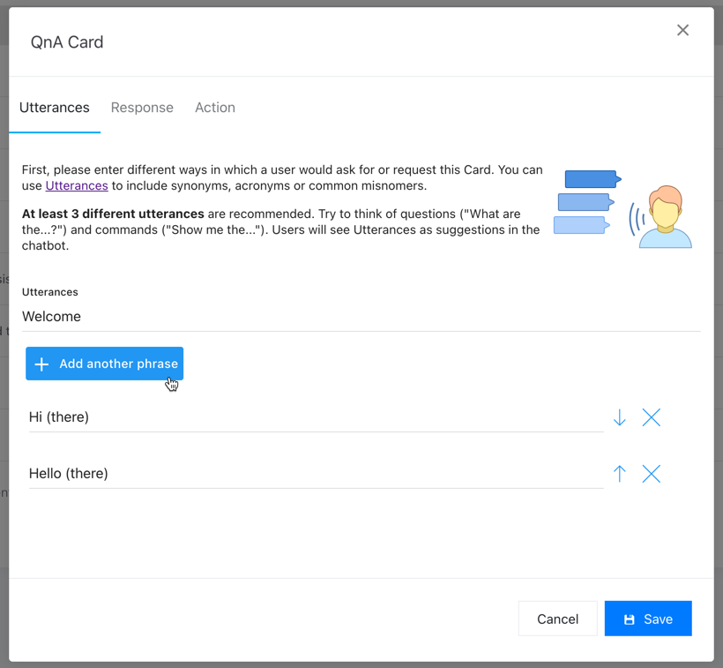This screenshot has height=668, width=723.
Task: Click the QnA Card dialog title
Action: [67, 42]
